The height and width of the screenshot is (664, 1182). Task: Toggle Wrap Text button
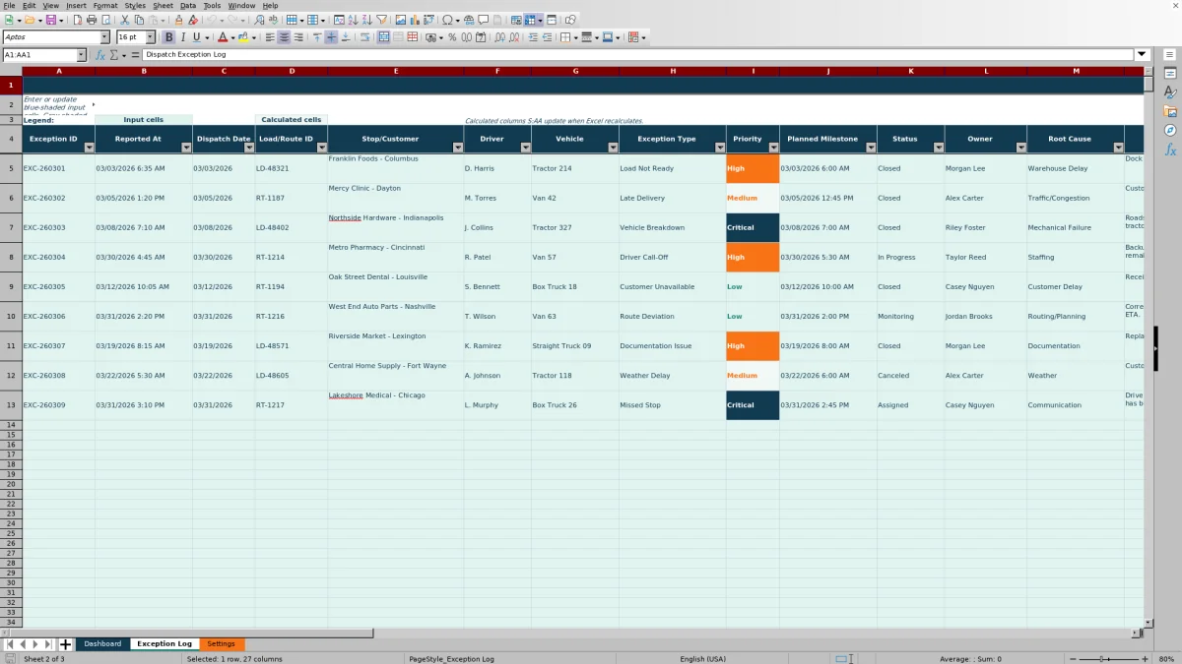coord(363,37)
